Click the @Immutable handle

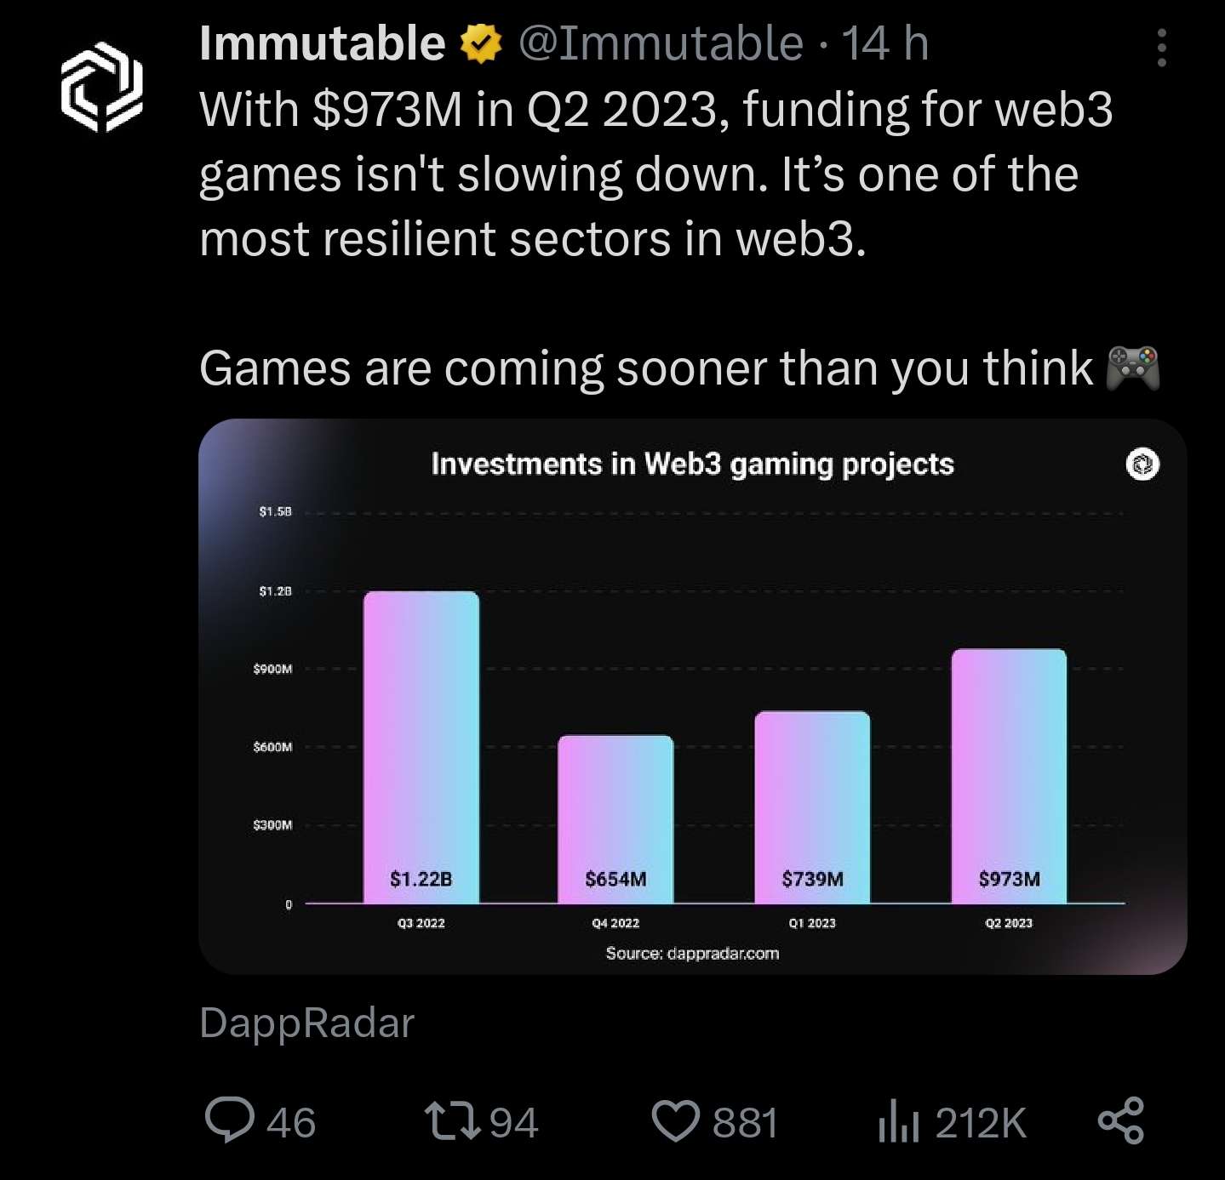point(661,44)
